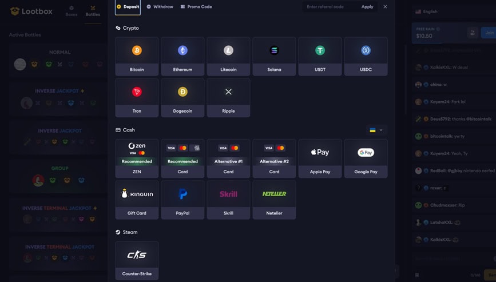
Task: Choose Dogecoin deposit option
Action: [x=182, y=98]
